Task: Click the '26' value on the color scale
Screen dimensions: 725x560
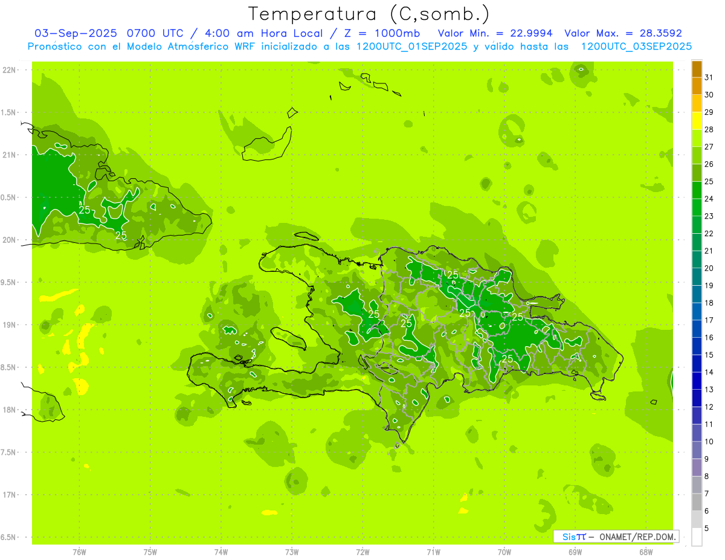Action: pos(709,164)
